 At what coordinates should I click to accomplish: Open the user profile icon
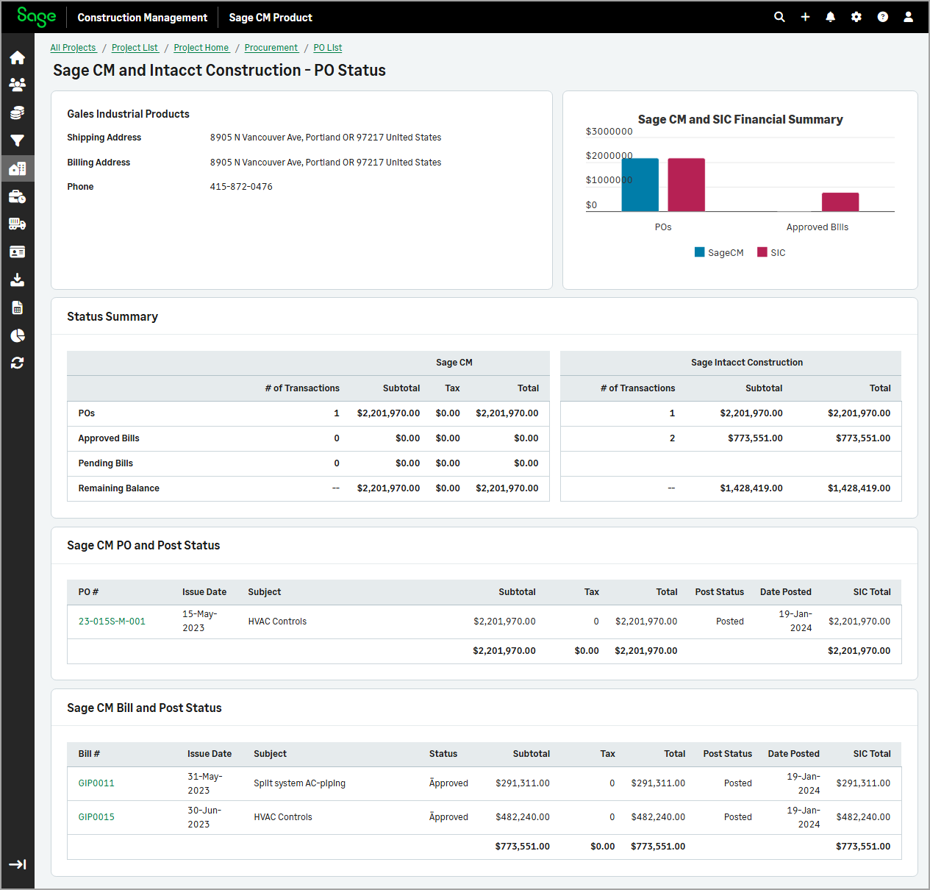[x=908, y=17]
